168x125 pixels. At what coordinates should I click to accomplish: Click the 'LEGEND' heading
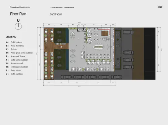(11, 37)
